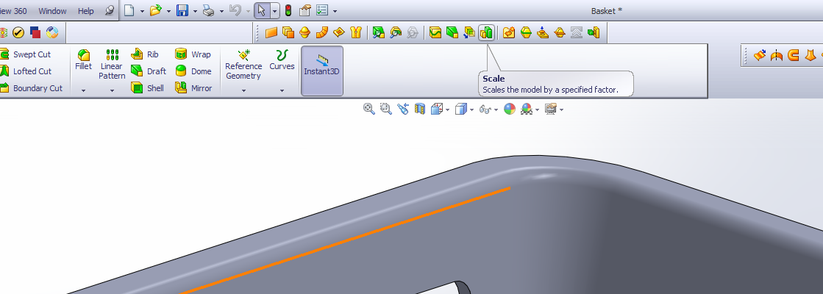
Task: Open the Display Style dropdown arrow
Action: [472, 110]
